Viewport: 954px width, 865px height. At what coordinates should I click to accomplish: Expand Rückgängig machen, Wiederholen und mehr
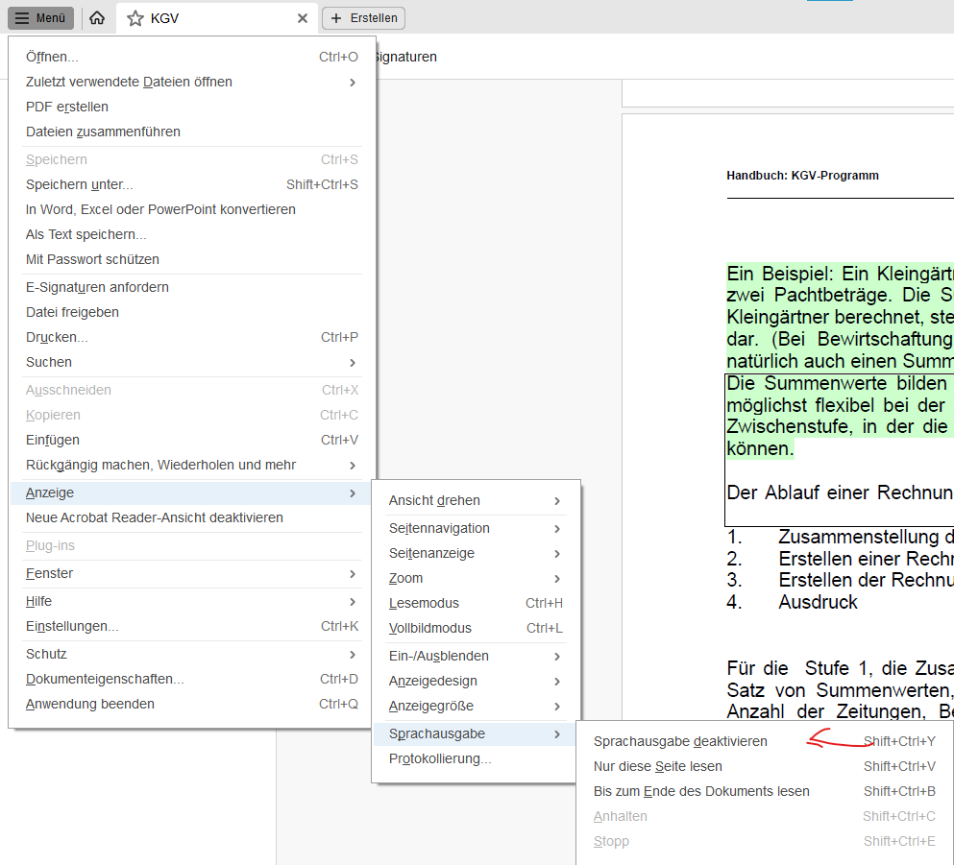191,465
